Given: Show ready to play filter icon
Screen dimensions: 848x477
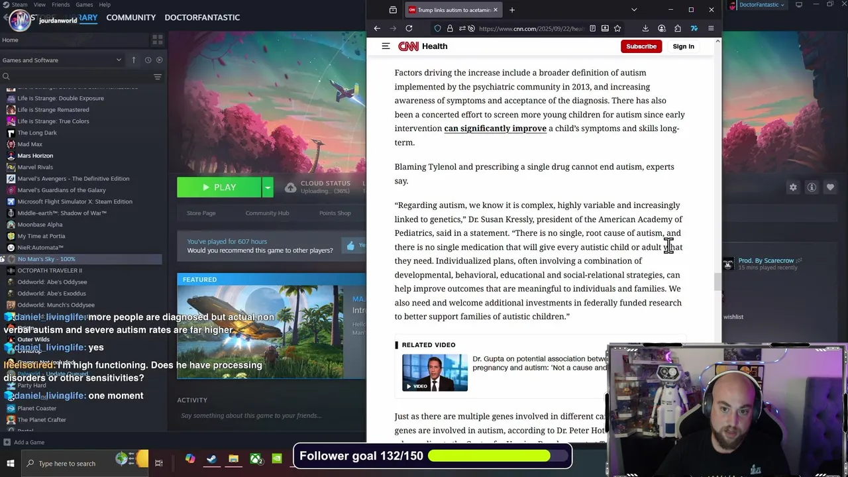Looking at the screenshot, I should (159, 60).
